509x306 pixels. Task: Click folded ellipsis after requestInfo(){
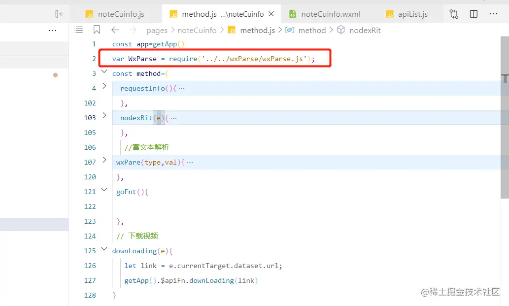coord(181,89)
